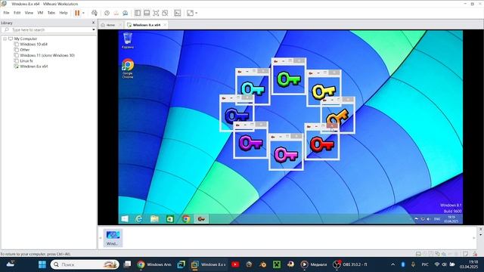Open the guest Windows 8.1 Start button
The width and height of the screenshot is (484, 272).
(125, 218)
